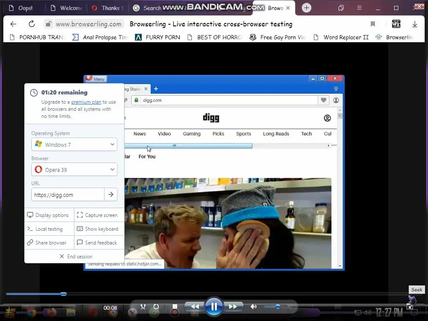Open the Sports section on digg
The height and width of the screenshot is (321, 428).
click(244, 134)
